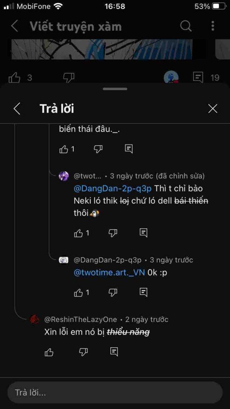Open @twotime.art._VN mention link
Image resolution: width=230 pixels, height=409 pixels.
point(109,273)
